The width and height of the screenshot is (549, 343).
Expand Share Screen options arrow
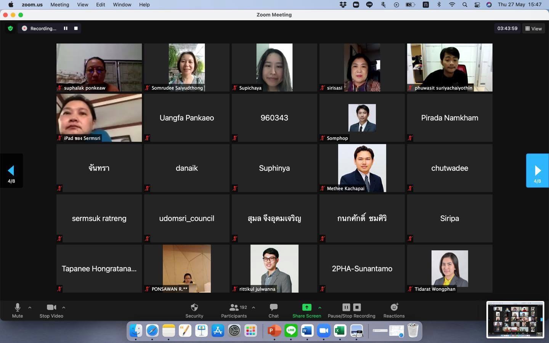[x=320, y=307]
